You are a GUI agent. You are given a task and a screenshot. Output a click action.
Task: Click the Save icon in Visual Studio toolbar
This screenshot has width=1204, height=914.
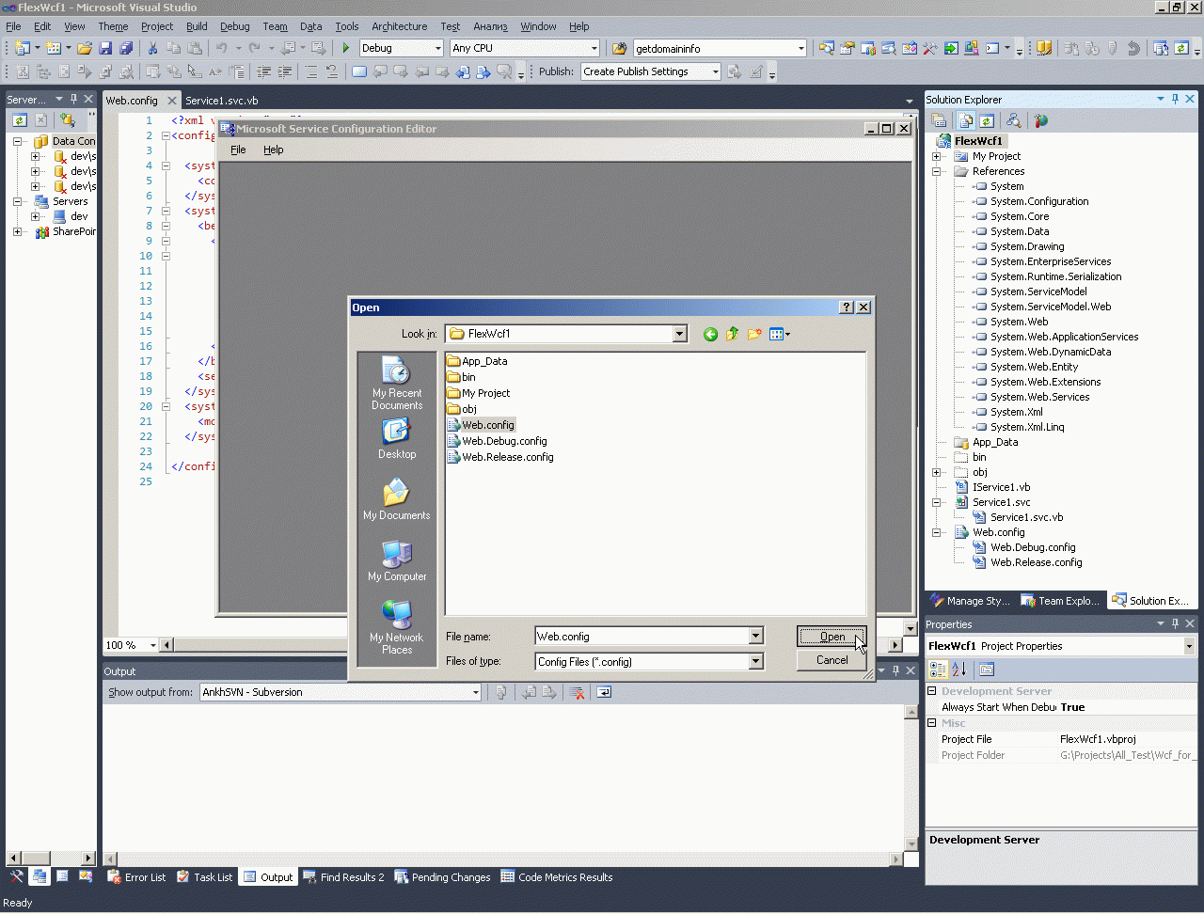click(105, 48)
